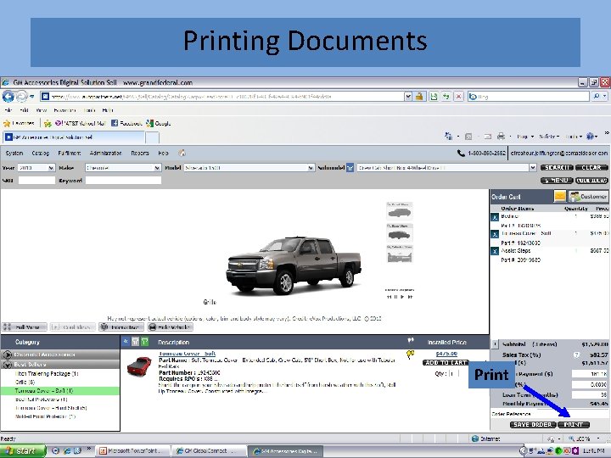Click the CLEAR button
Viewport: 611px width, 458px height.
pyautogui.click(x=591, y=167)
